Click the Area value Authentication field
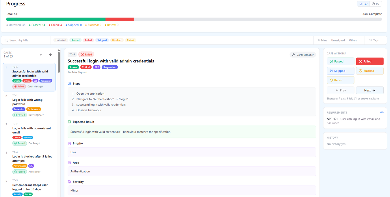Image resolution: width=390 pixels, height=197 pixels. pos(192,171)
